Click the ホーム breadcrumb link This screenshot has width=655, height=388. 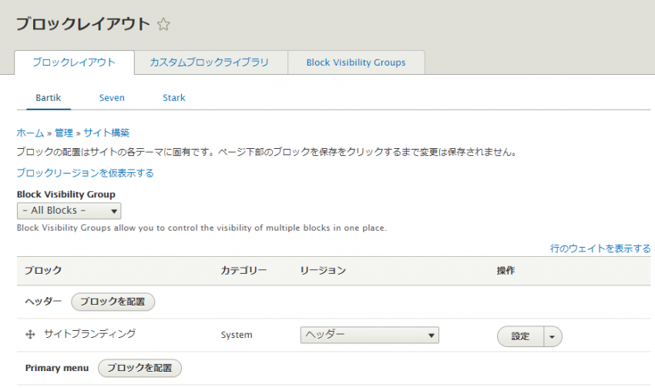(x=30, y=133)
